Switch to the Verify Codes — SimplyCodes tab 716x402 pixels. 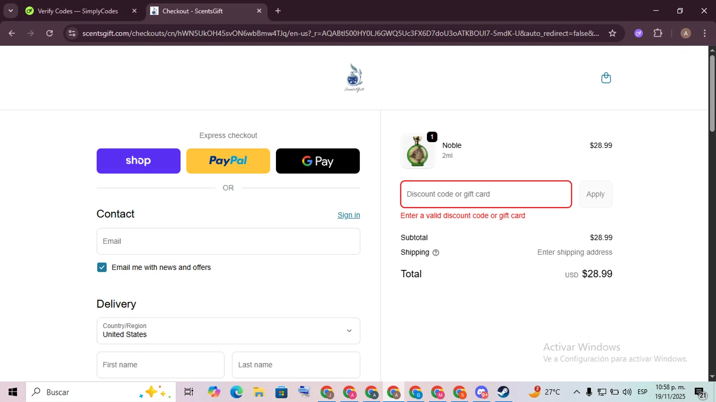coord(81,11)
